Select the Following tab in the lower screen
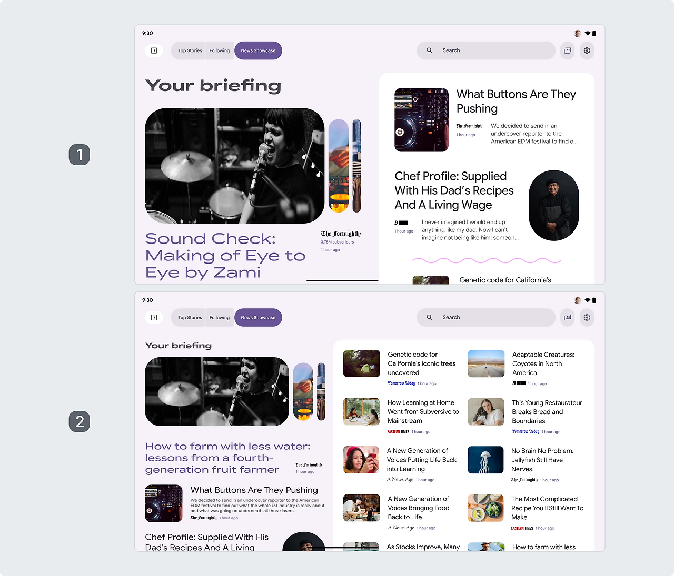The image size is (674, 576). 220,317
